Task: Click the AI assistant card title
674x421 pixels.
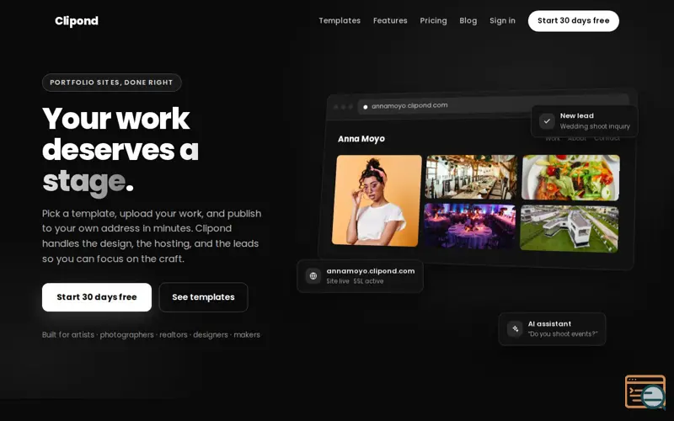Action: (x=549, y=324)
